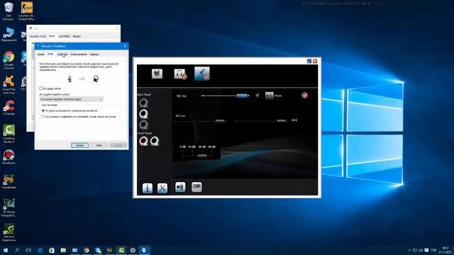Click the microphone icon in Dinle tab
The image size is (454, 255).
[x=70, y=79]
